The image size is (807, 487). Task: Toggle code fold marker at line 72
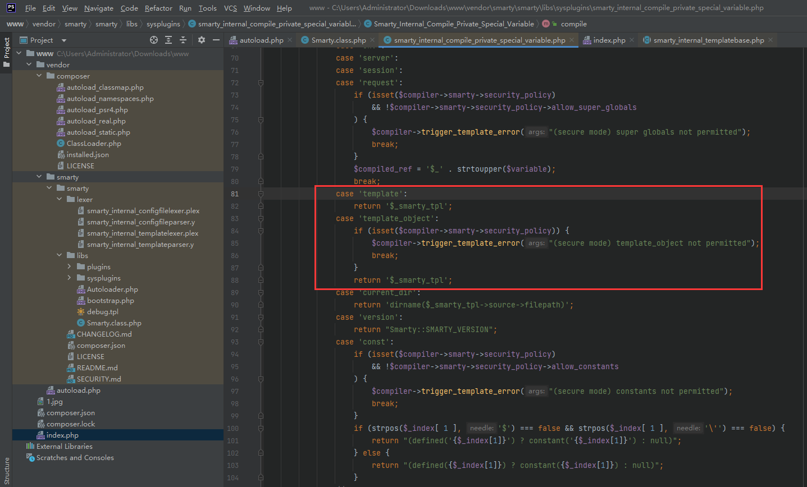(x=261, y=82)
